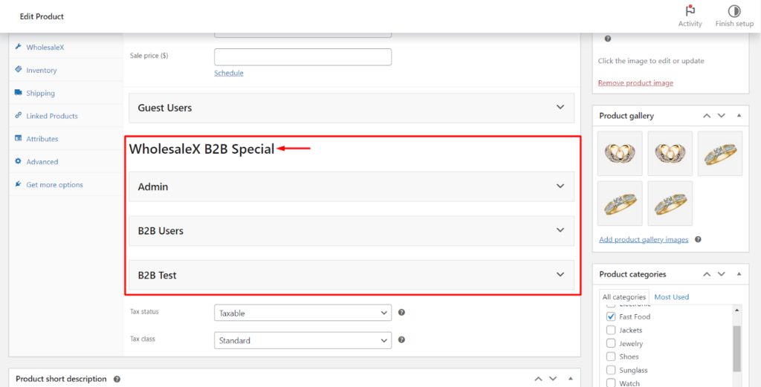Select bottom-left diamond ring thumbnail
The width and height of the screenshot is (761, 387).
click(x=620, y=204)
